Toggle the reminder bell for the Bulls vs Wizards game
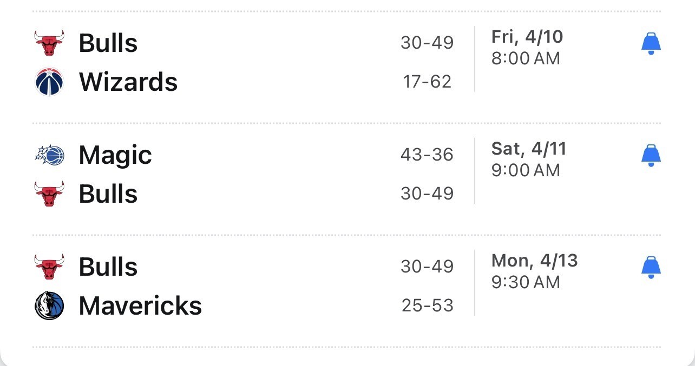This screenshot has width=695, height=366. point(651,44)
